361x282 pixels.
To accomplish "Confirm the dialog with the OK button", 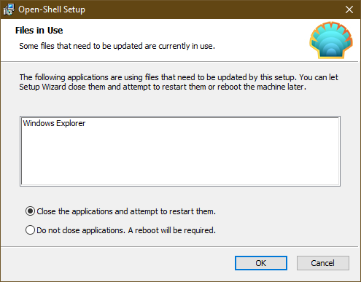I will 261,263.
